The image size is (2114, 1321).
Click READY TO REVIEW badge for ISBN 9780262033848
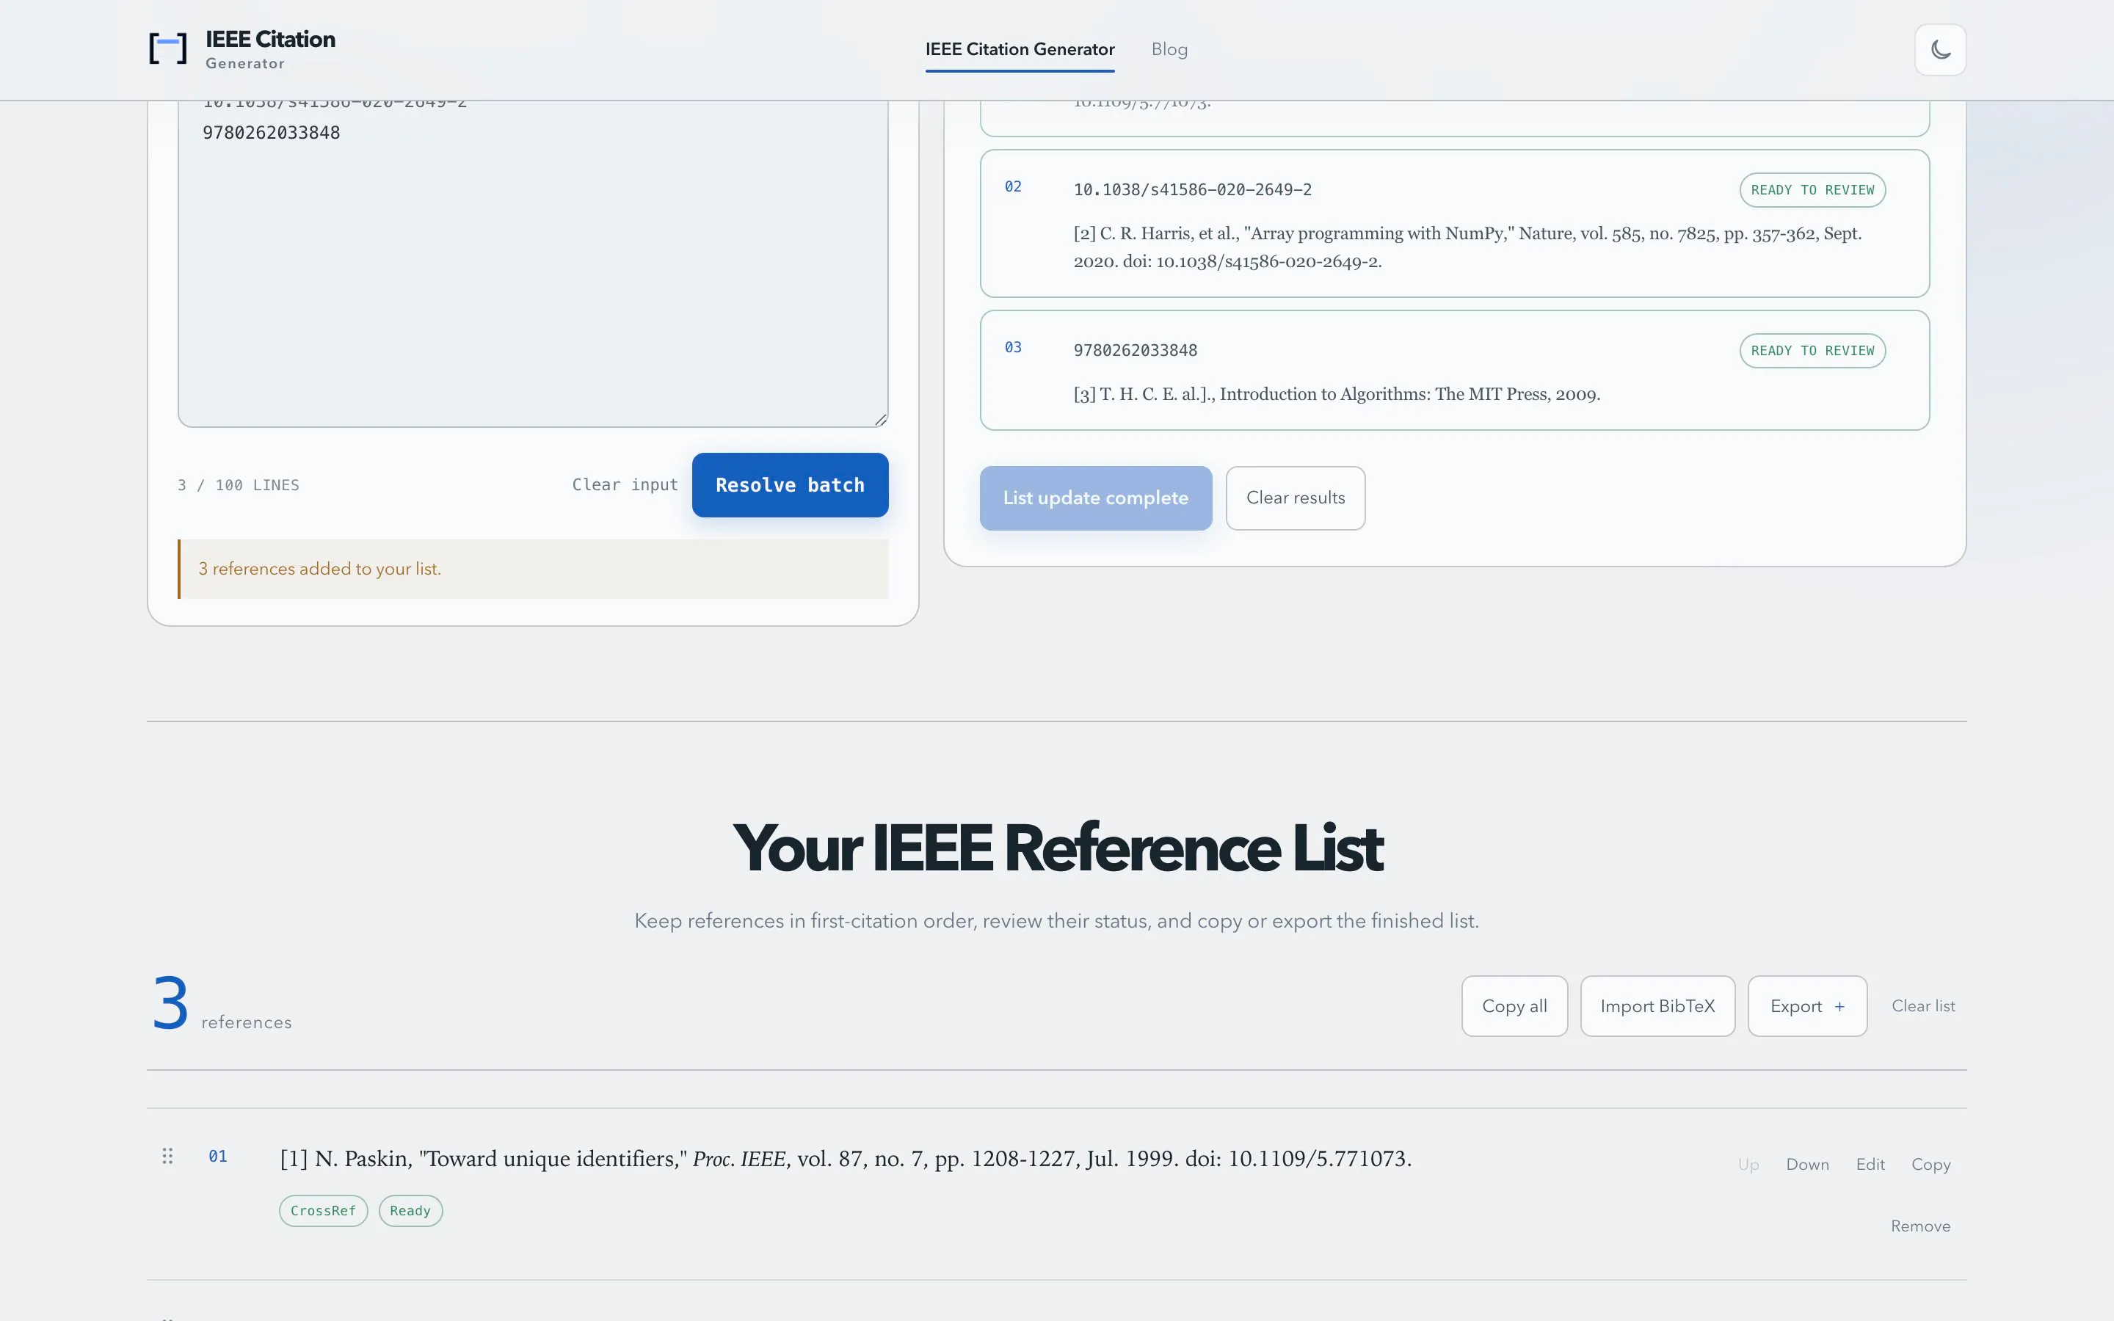click(x=1812, y=352)
